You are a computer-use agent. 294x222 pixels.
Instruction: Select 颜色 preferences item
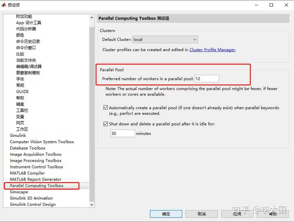(x=20, y=35)
